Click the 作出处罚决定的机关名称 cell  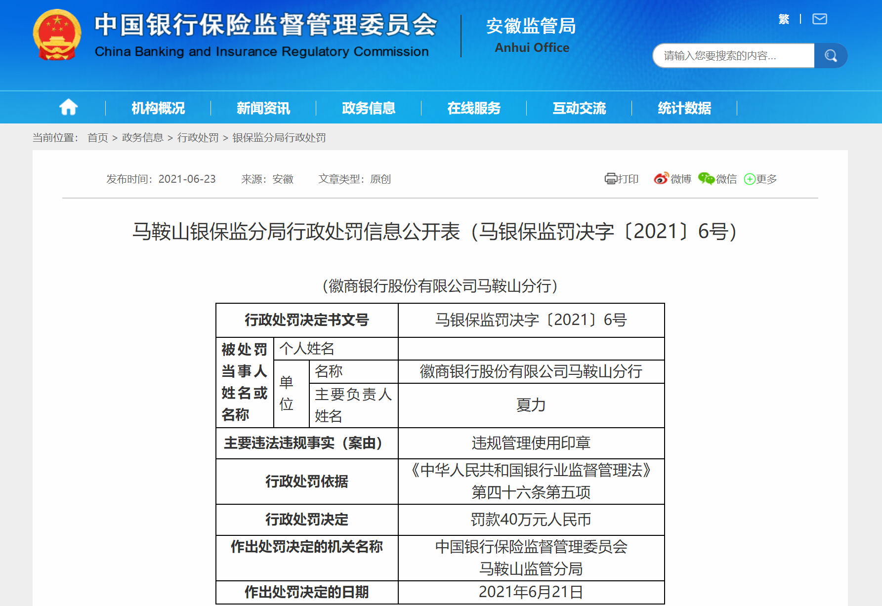click(307, 558)
